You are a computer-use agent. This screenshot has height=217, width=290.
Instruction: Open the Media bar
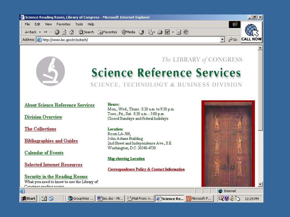(128, 32)
